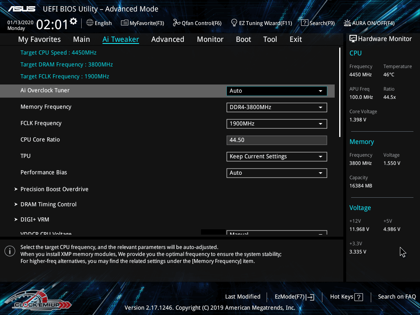Click the globe icon for English language
Screen dimensions: 420x315
click(90, 23)
